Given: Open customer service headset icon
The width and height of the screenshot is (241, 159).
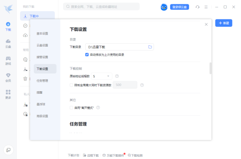Looking at the screenshot, I should (x=197, y=7).
